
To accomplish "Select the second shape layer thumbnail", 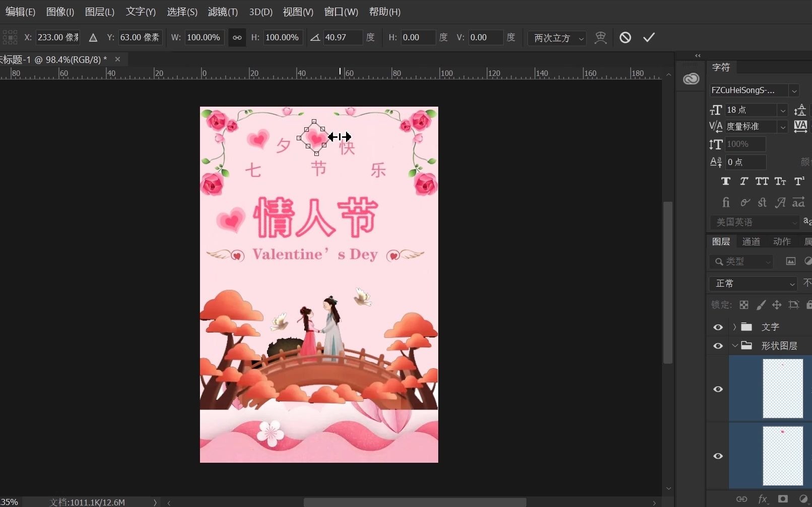I will coord(782,456).
